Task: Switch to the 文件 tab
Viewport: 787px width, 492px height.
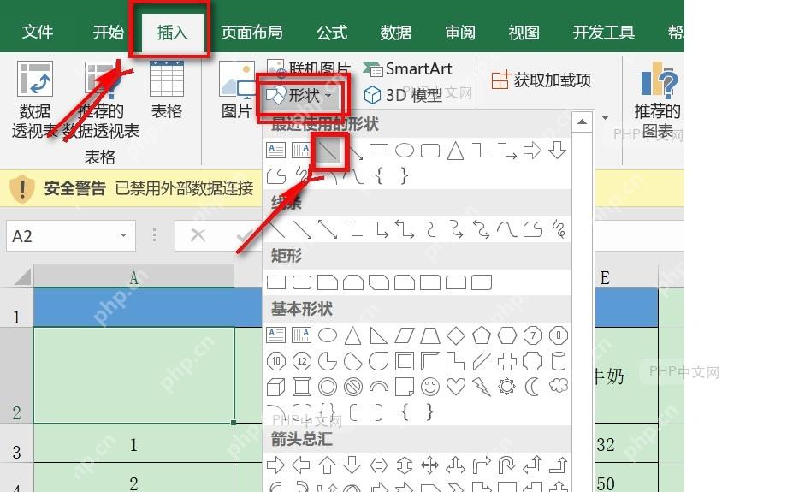Action: (37, 33)
